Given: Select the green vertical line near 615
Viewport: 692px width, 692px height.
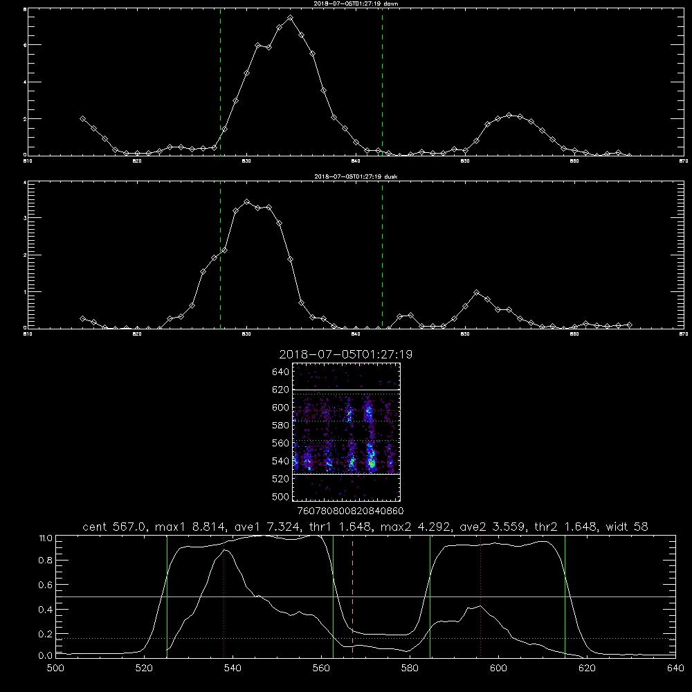Looking at the screenshot, I should [565, 596].
